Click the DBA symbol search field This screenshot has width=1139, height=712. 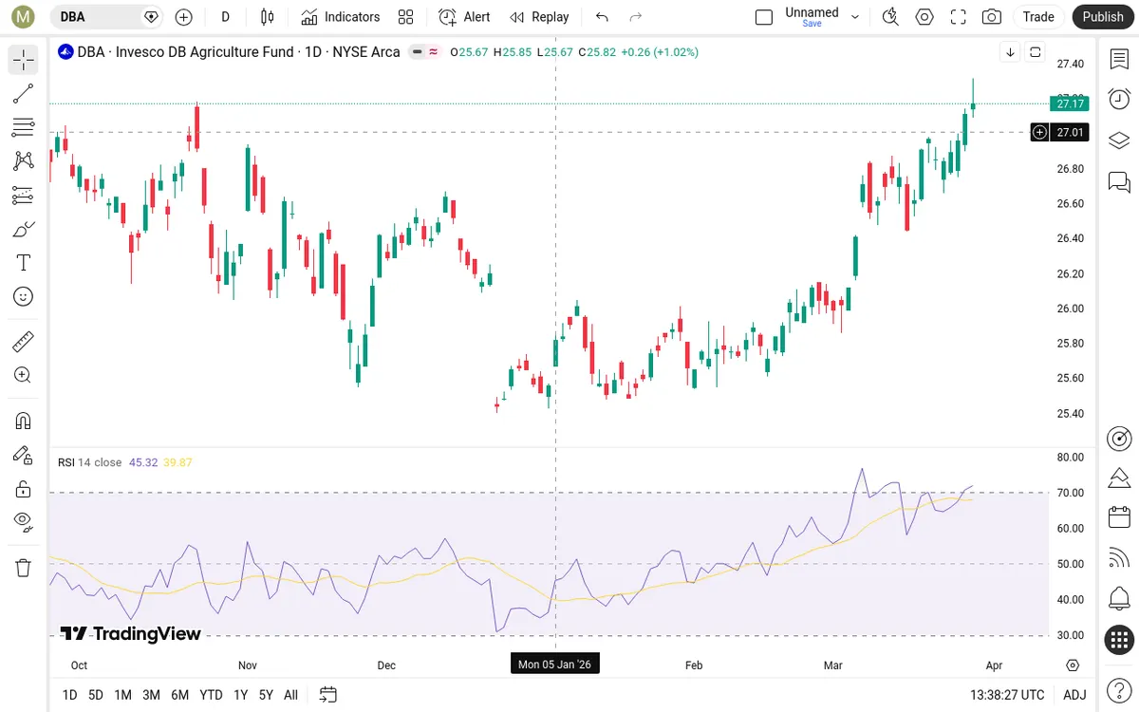point(105,16)
